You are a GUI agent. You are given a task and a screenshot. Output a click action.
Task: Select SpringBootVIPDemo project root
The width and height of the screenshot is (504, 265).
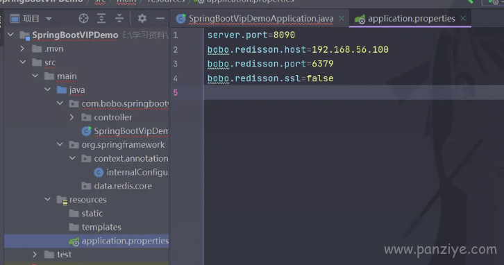click(75, 35)
